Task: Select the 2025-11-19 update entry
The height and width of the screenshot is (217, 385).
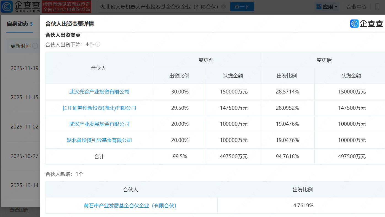Action: pos(24,68)
